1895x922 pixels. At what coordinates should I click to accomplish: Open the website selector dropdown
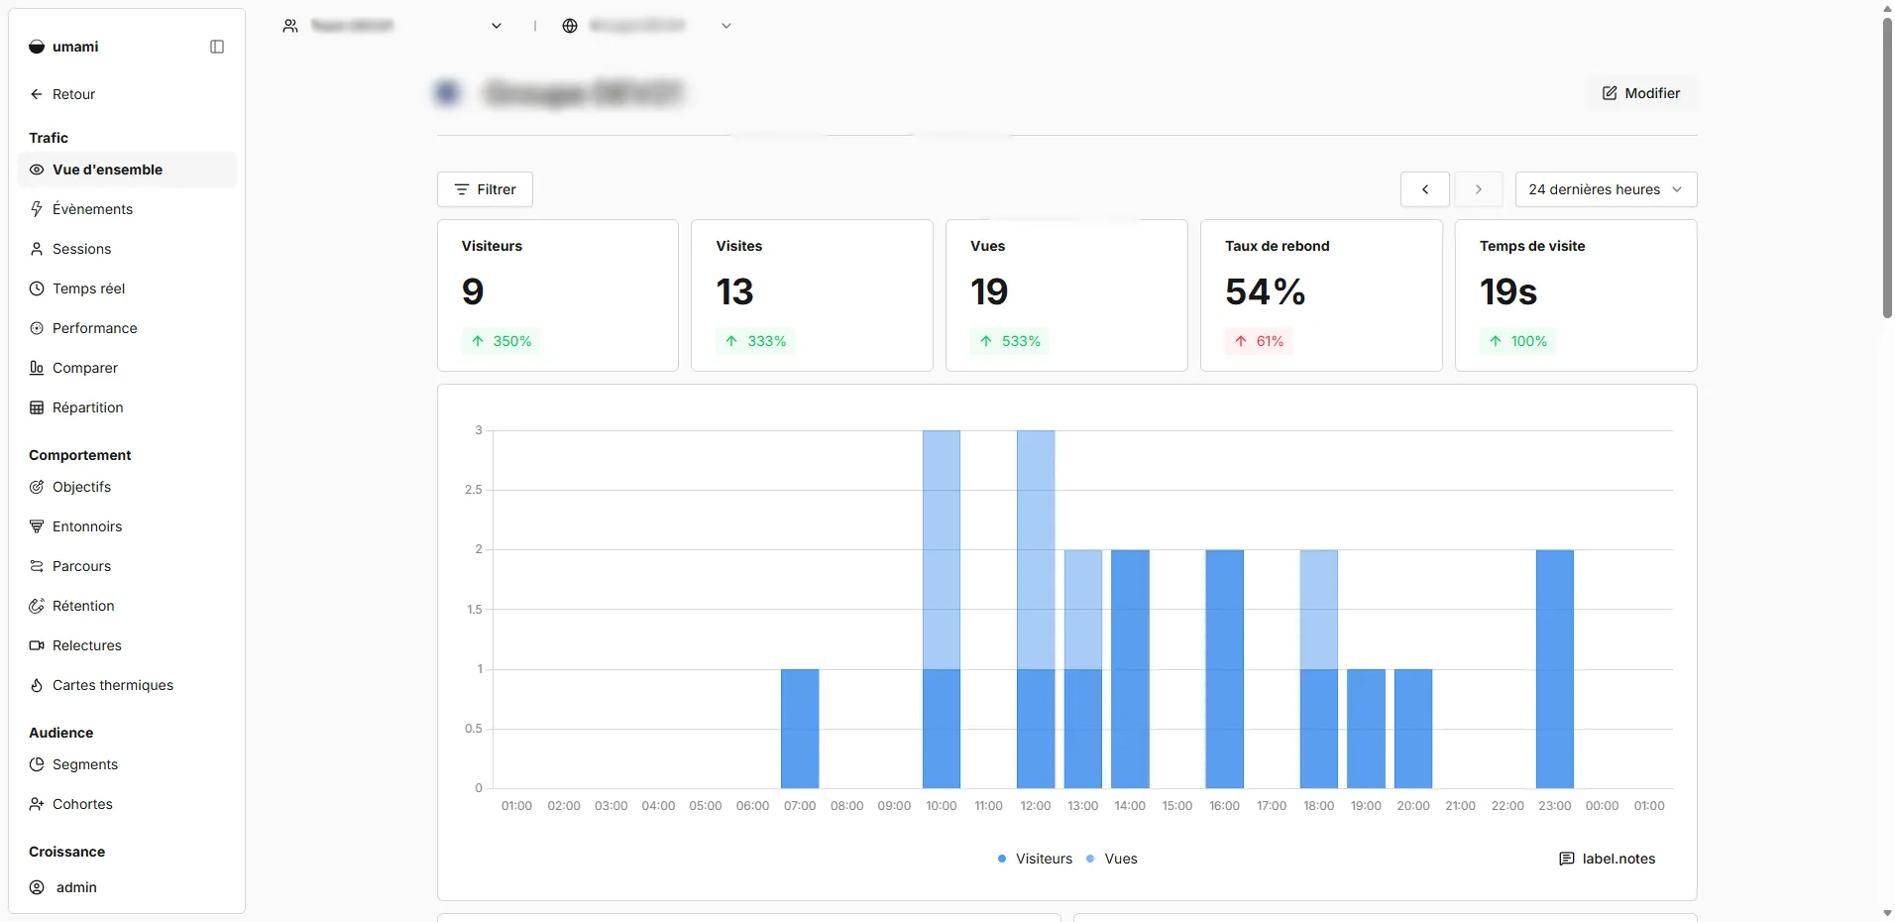tap(647, 26)
